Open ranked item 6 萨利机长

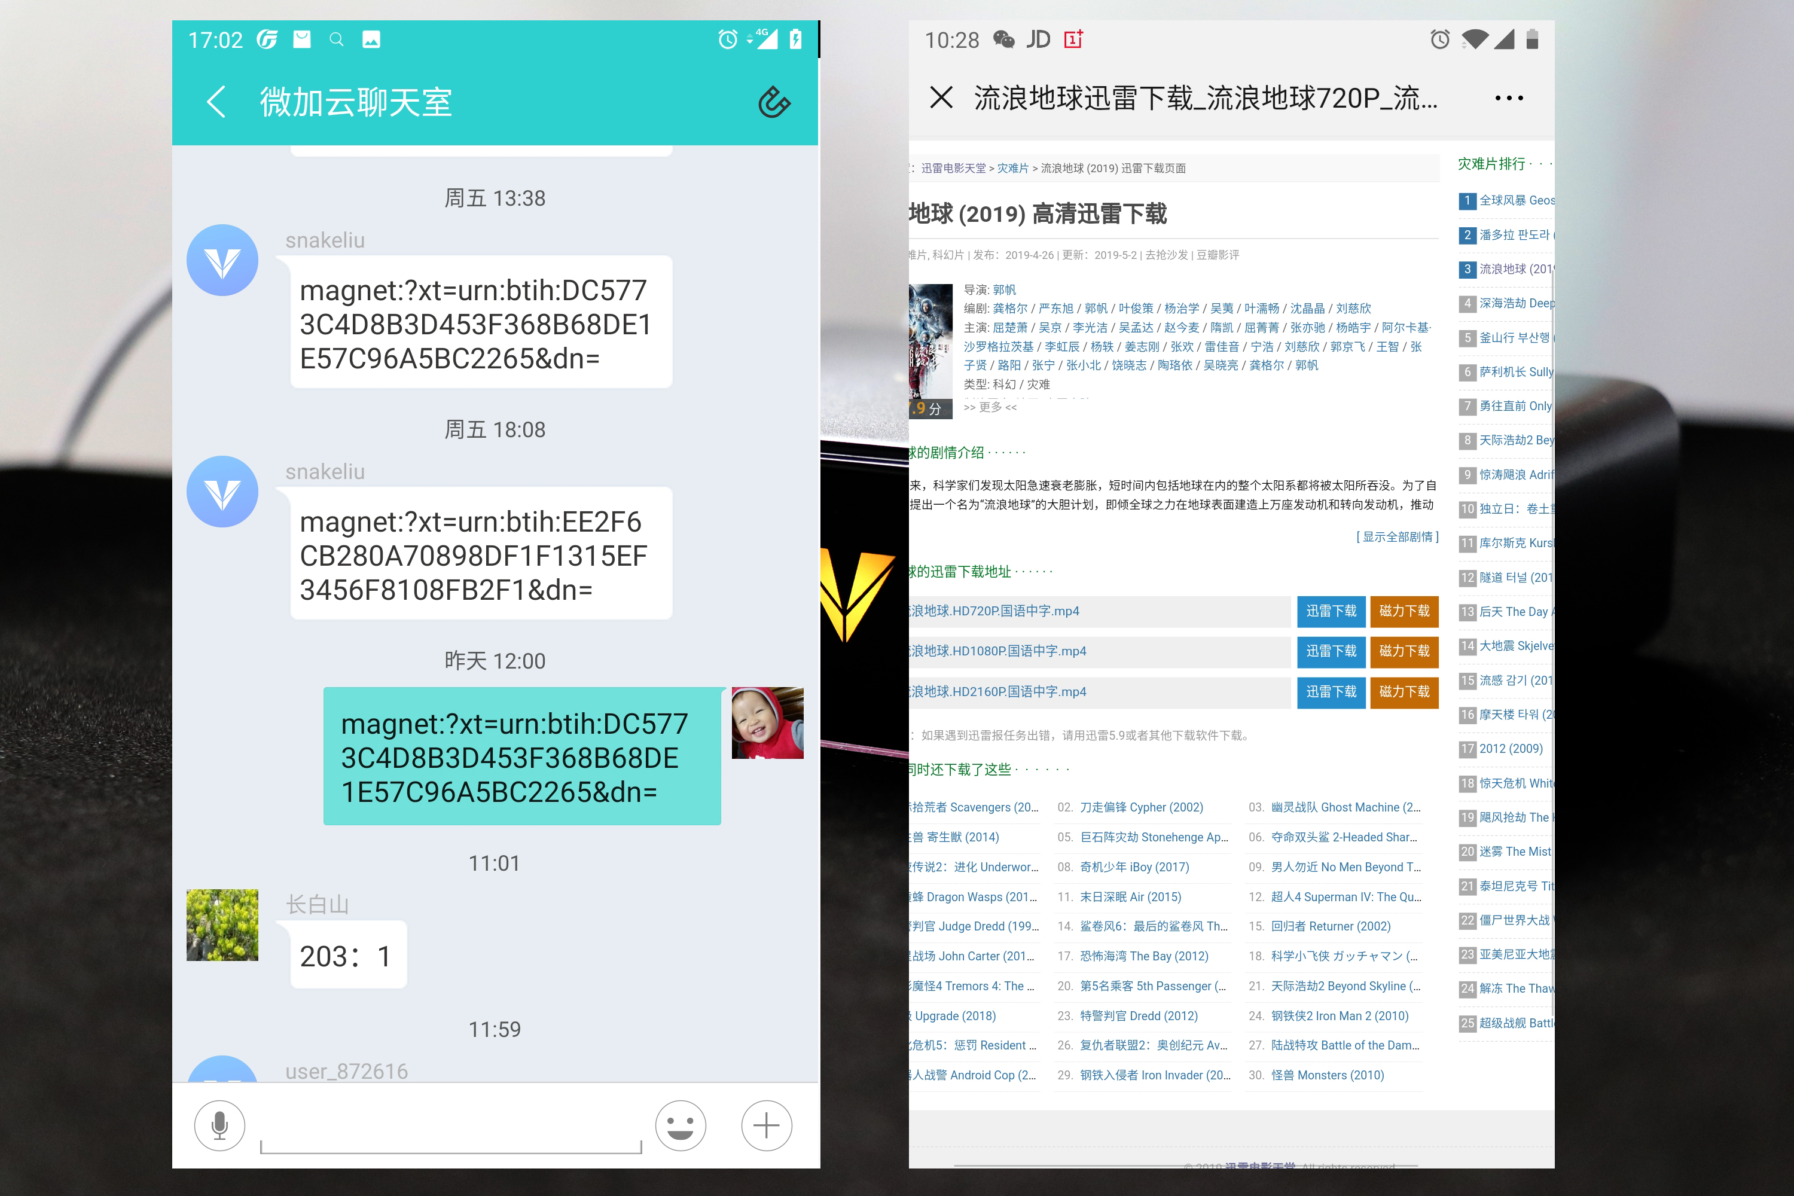coord(1517,372)
